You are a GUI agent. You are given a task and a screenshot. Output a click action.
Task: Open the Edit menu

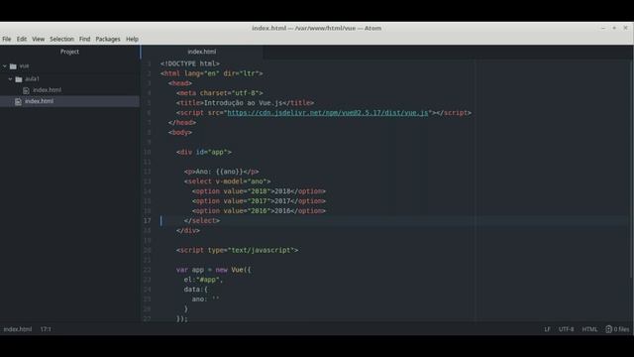point(22,39)
